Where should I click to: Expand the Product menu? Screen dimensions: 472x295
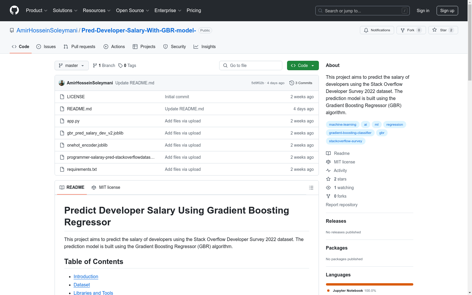[x=37, y=11]
